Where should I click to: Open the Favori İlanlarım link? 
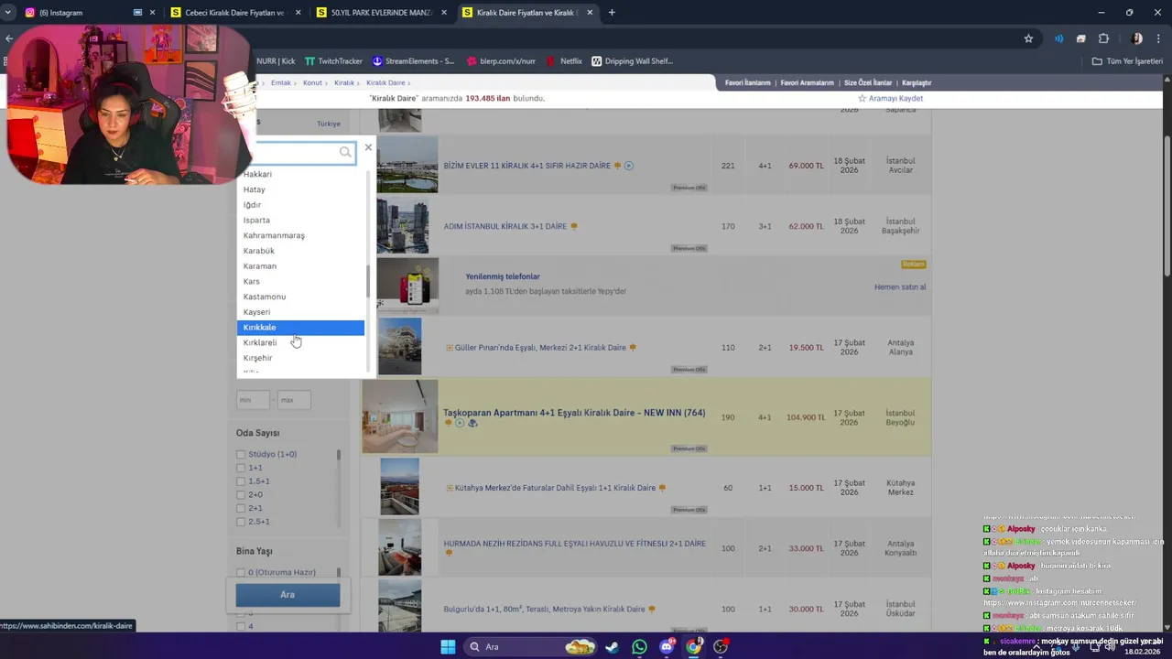point(748,83)
